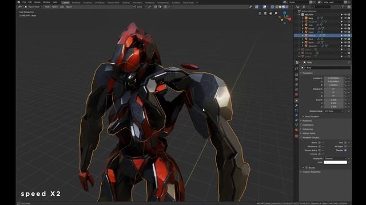Switch to the Shading workspace tab
This screenshot has height=205, width=366.
126,2
